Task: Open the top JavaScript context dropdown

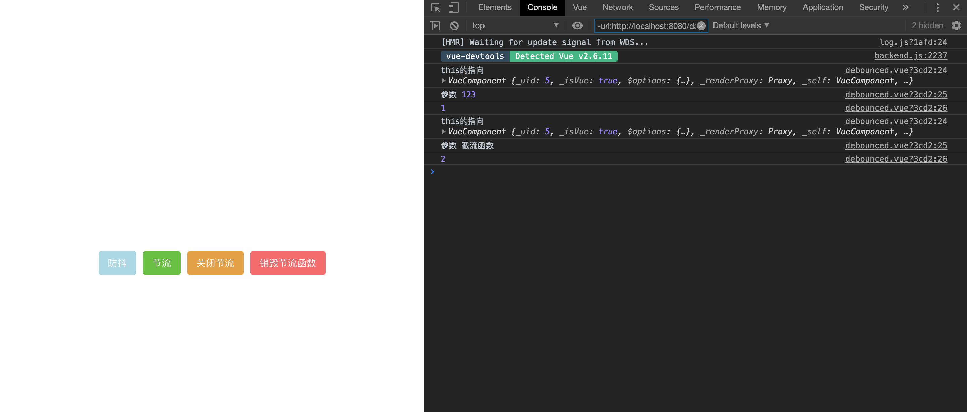Action: (515, 25)
